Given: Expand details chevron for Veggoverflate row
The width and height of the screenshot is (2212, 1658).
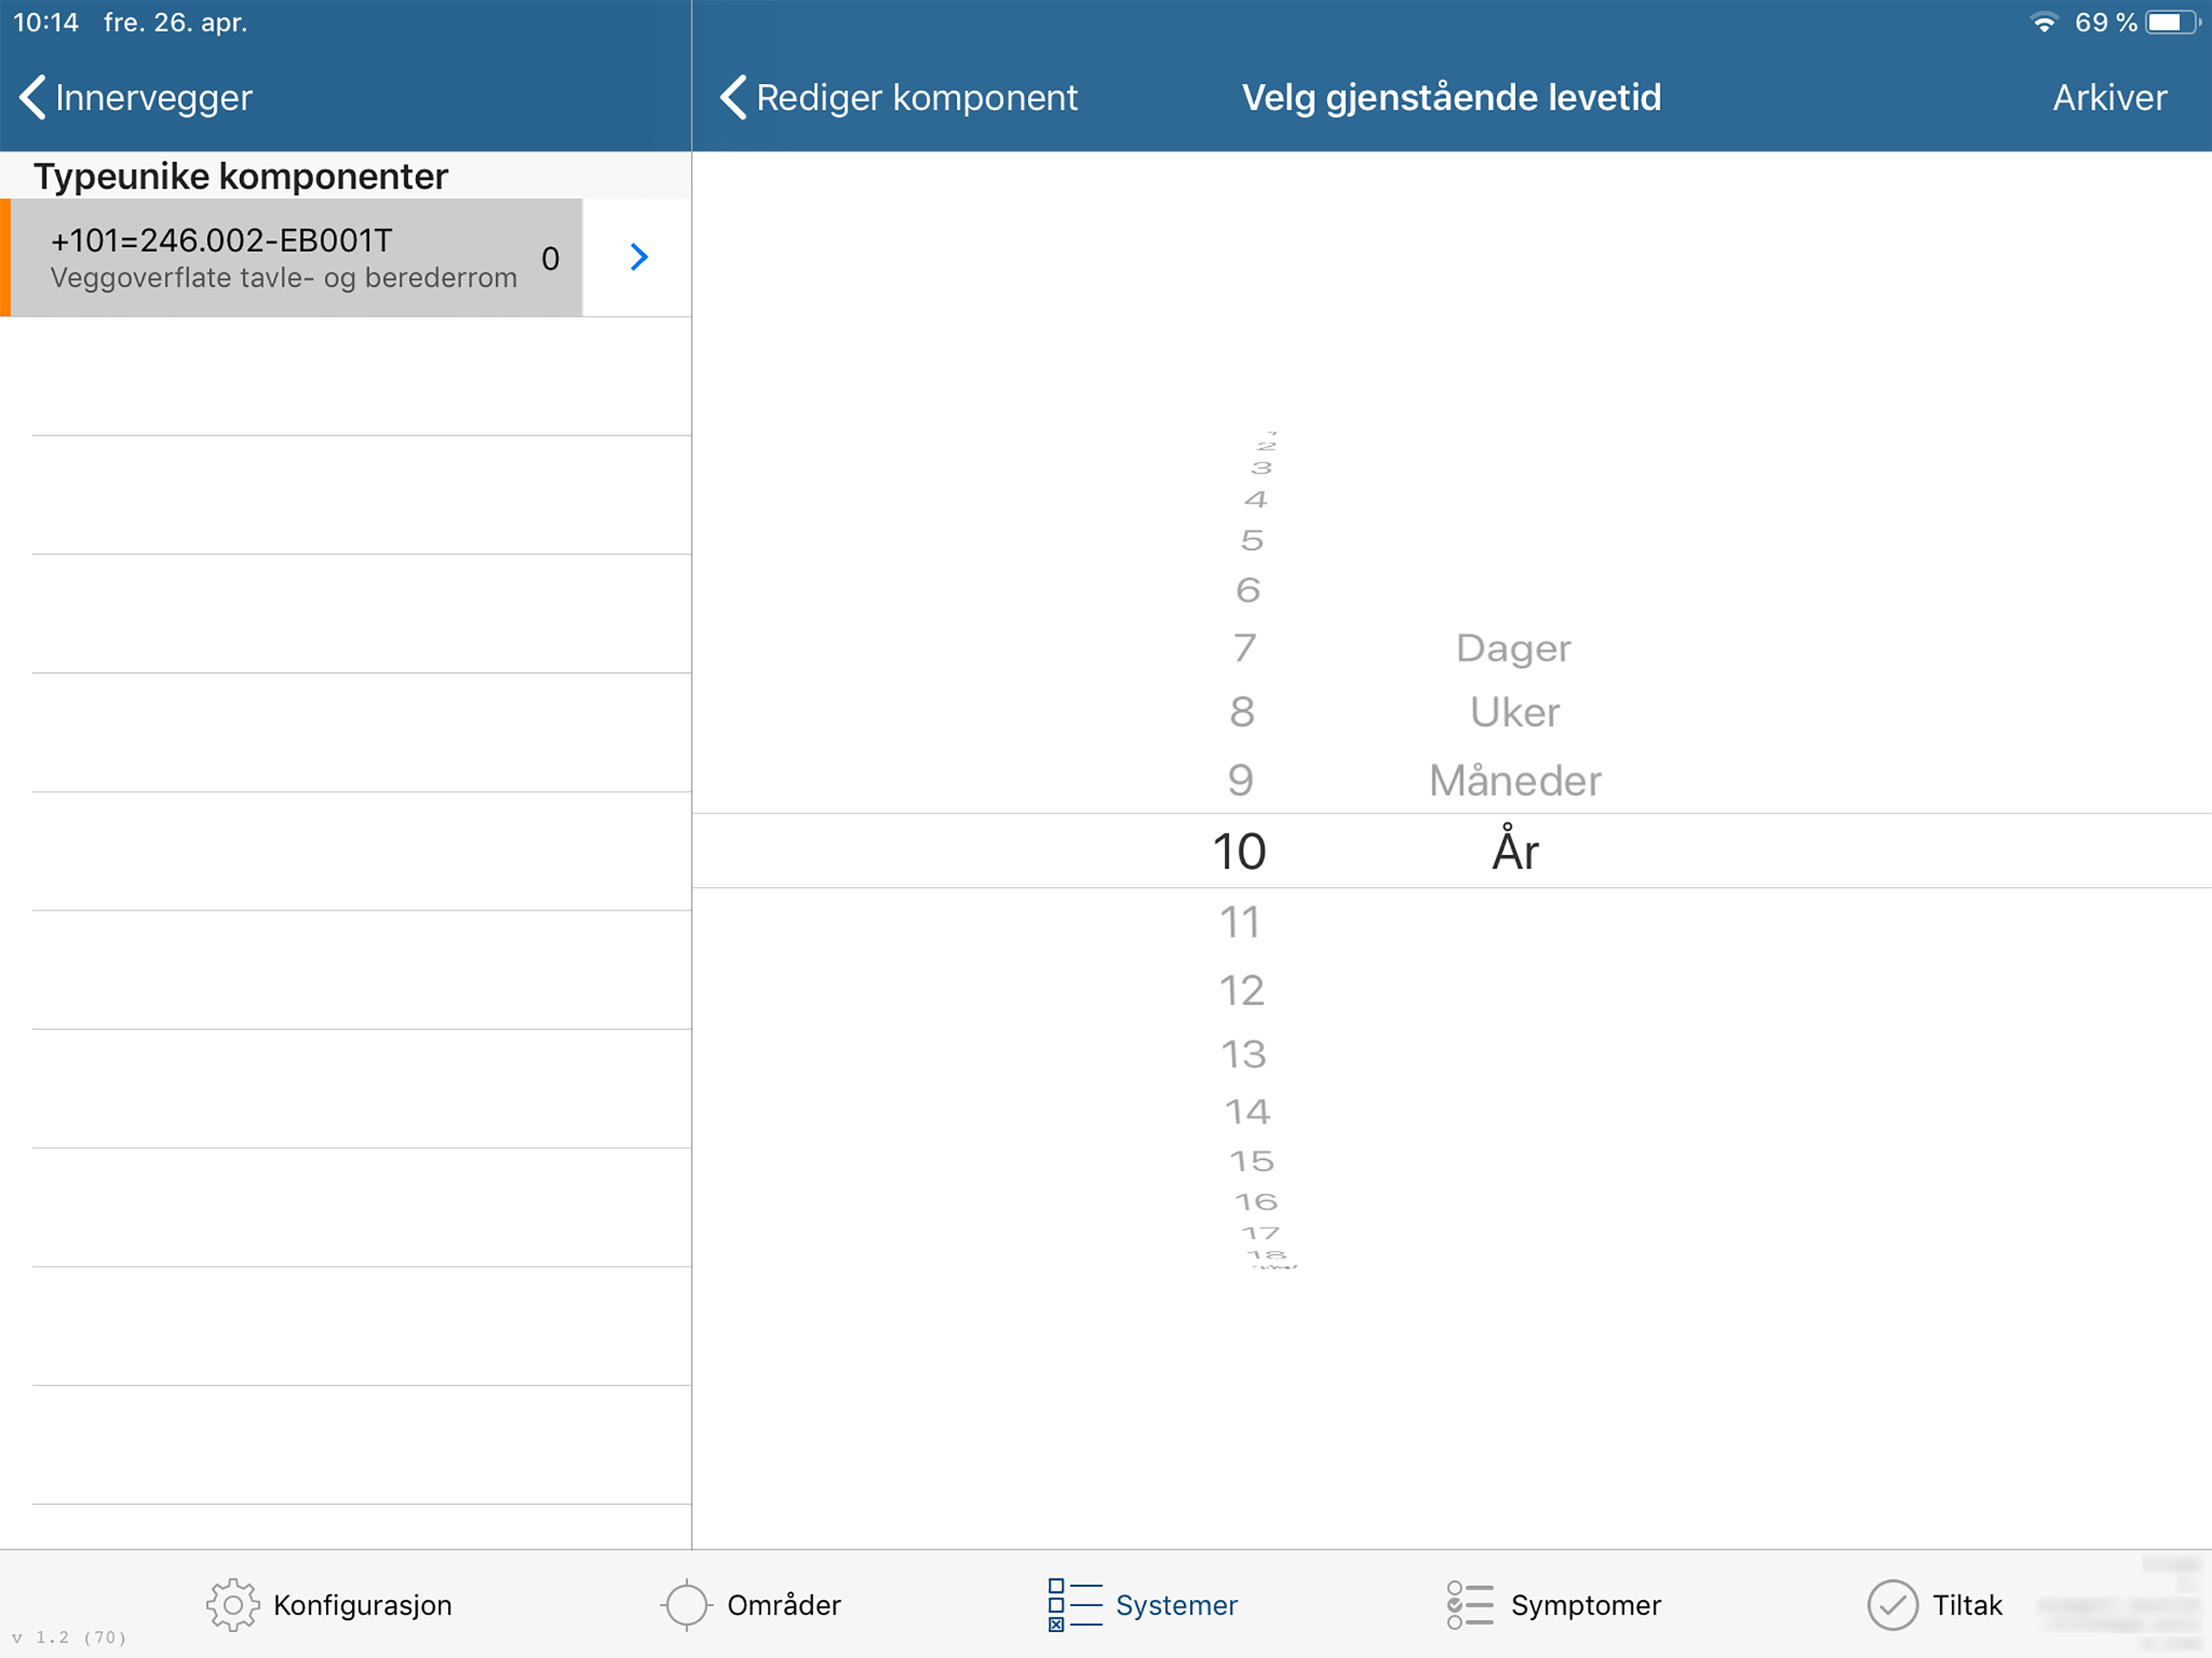Looking at the screenshot, I should [639, 258].
